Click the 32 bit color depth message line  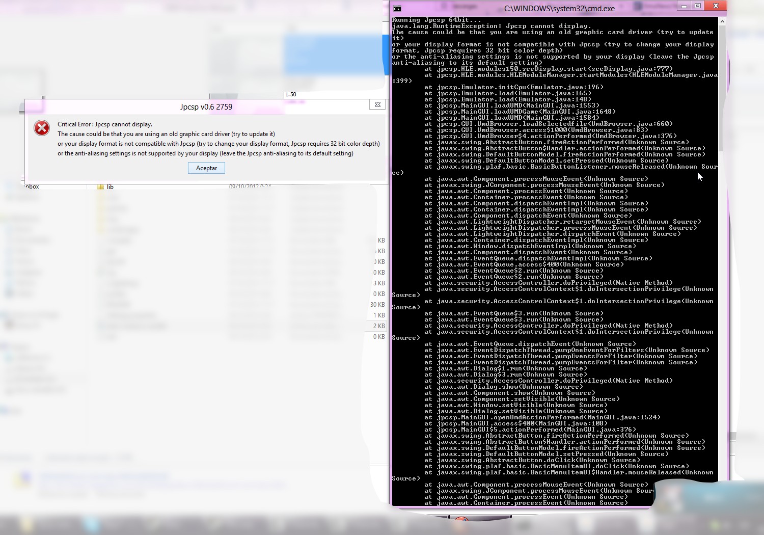click(219, 144)
